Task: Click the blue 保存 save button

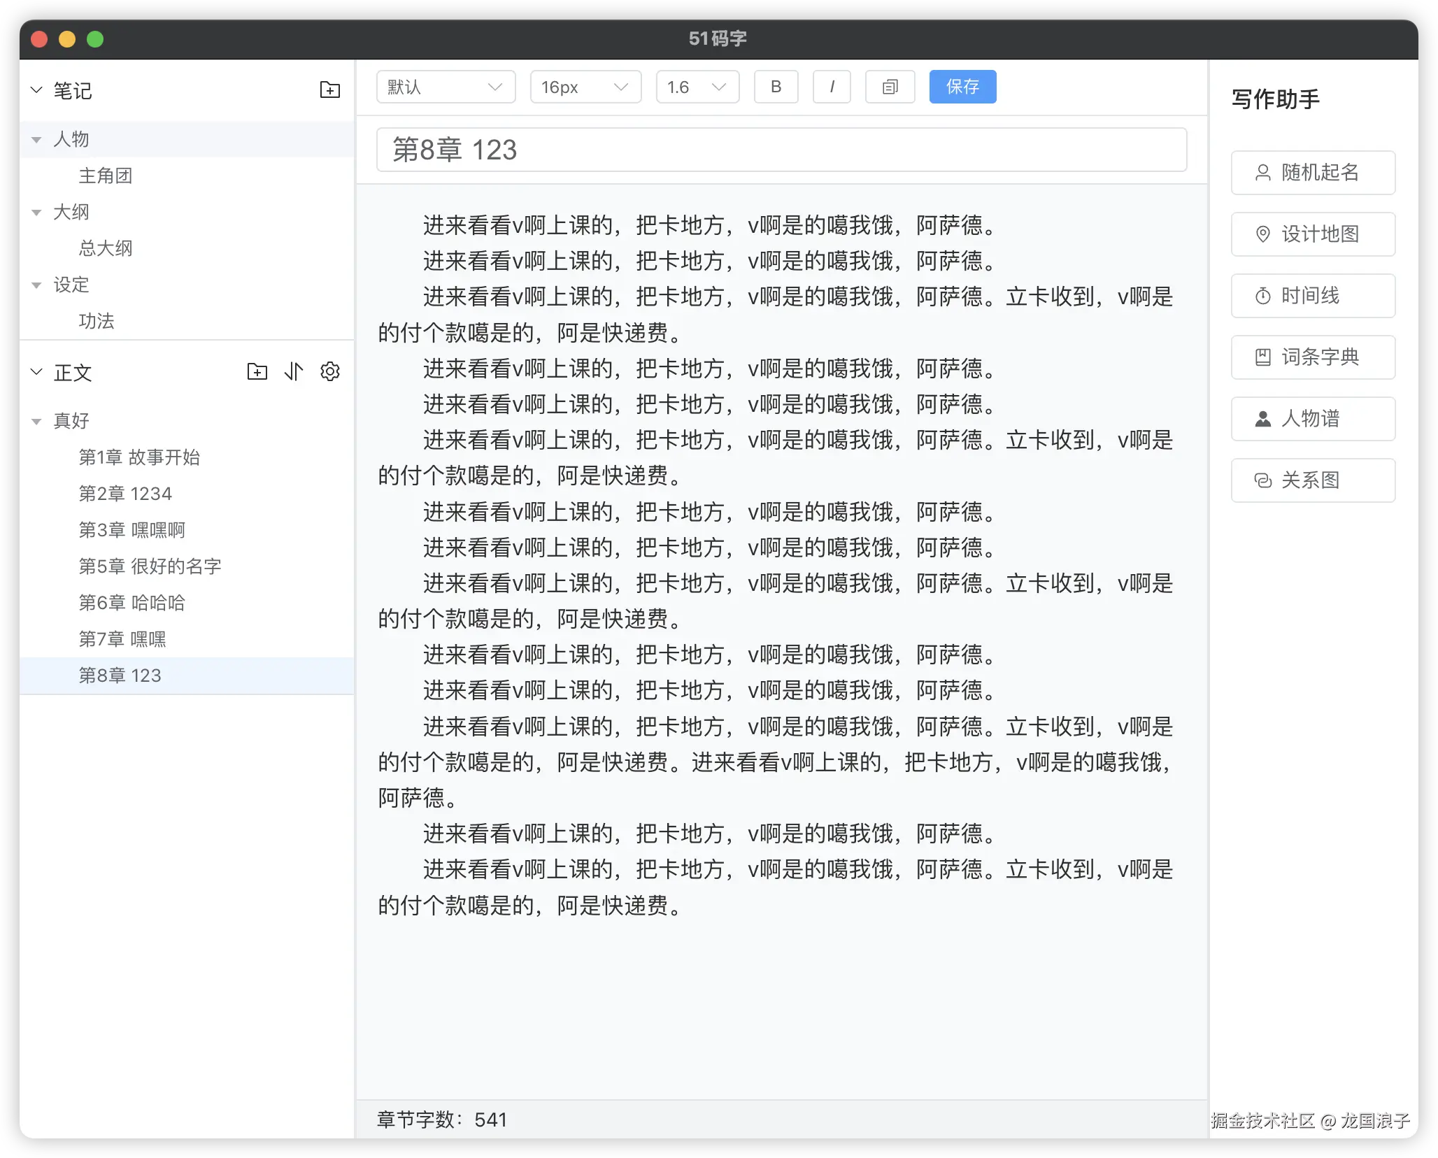Action: pos(962,87)
